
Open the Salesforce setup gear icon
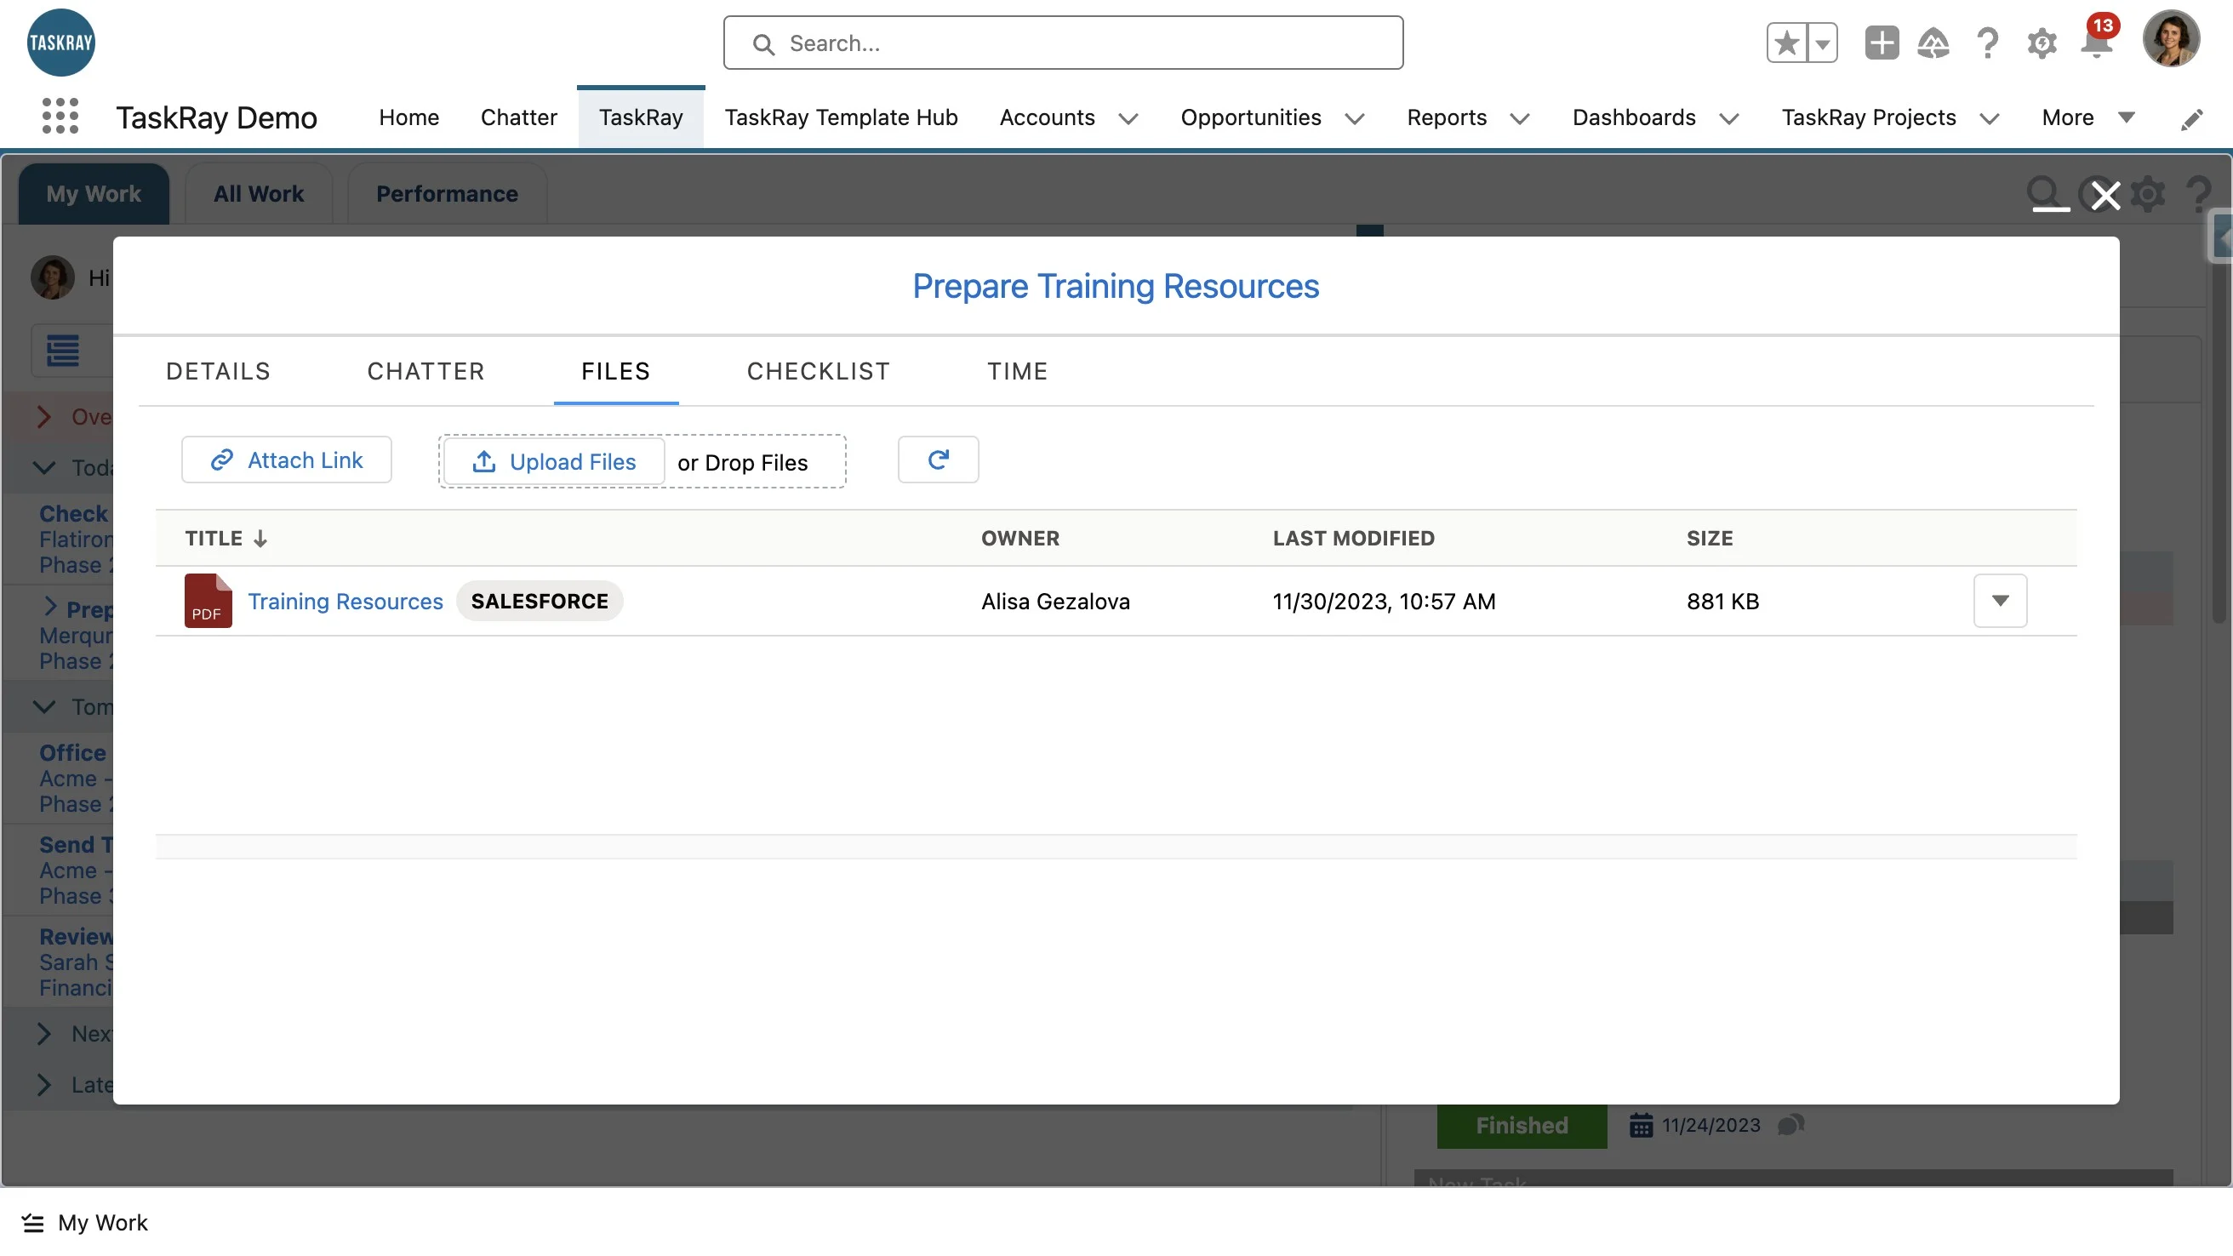click(x=2041, y=43)
